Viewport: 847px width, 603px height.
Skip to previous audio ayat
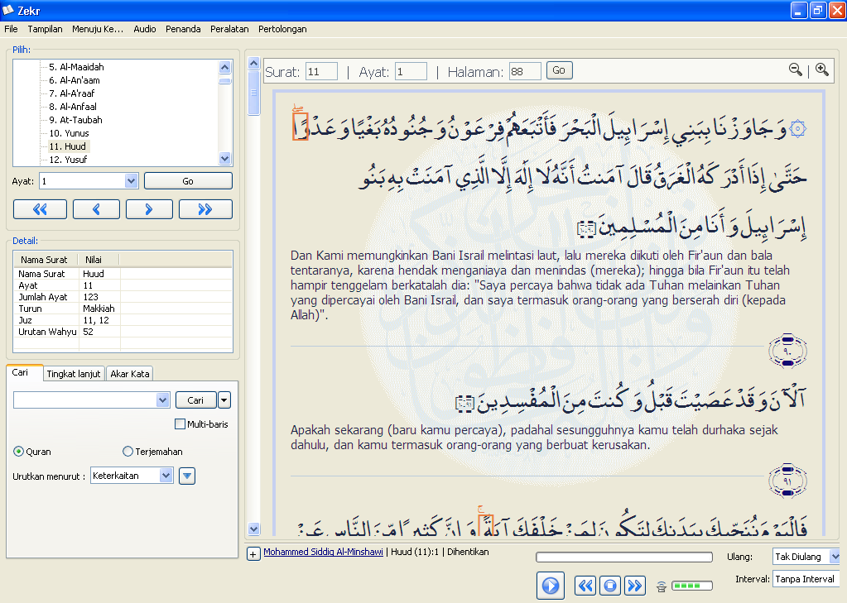point(585,586)
